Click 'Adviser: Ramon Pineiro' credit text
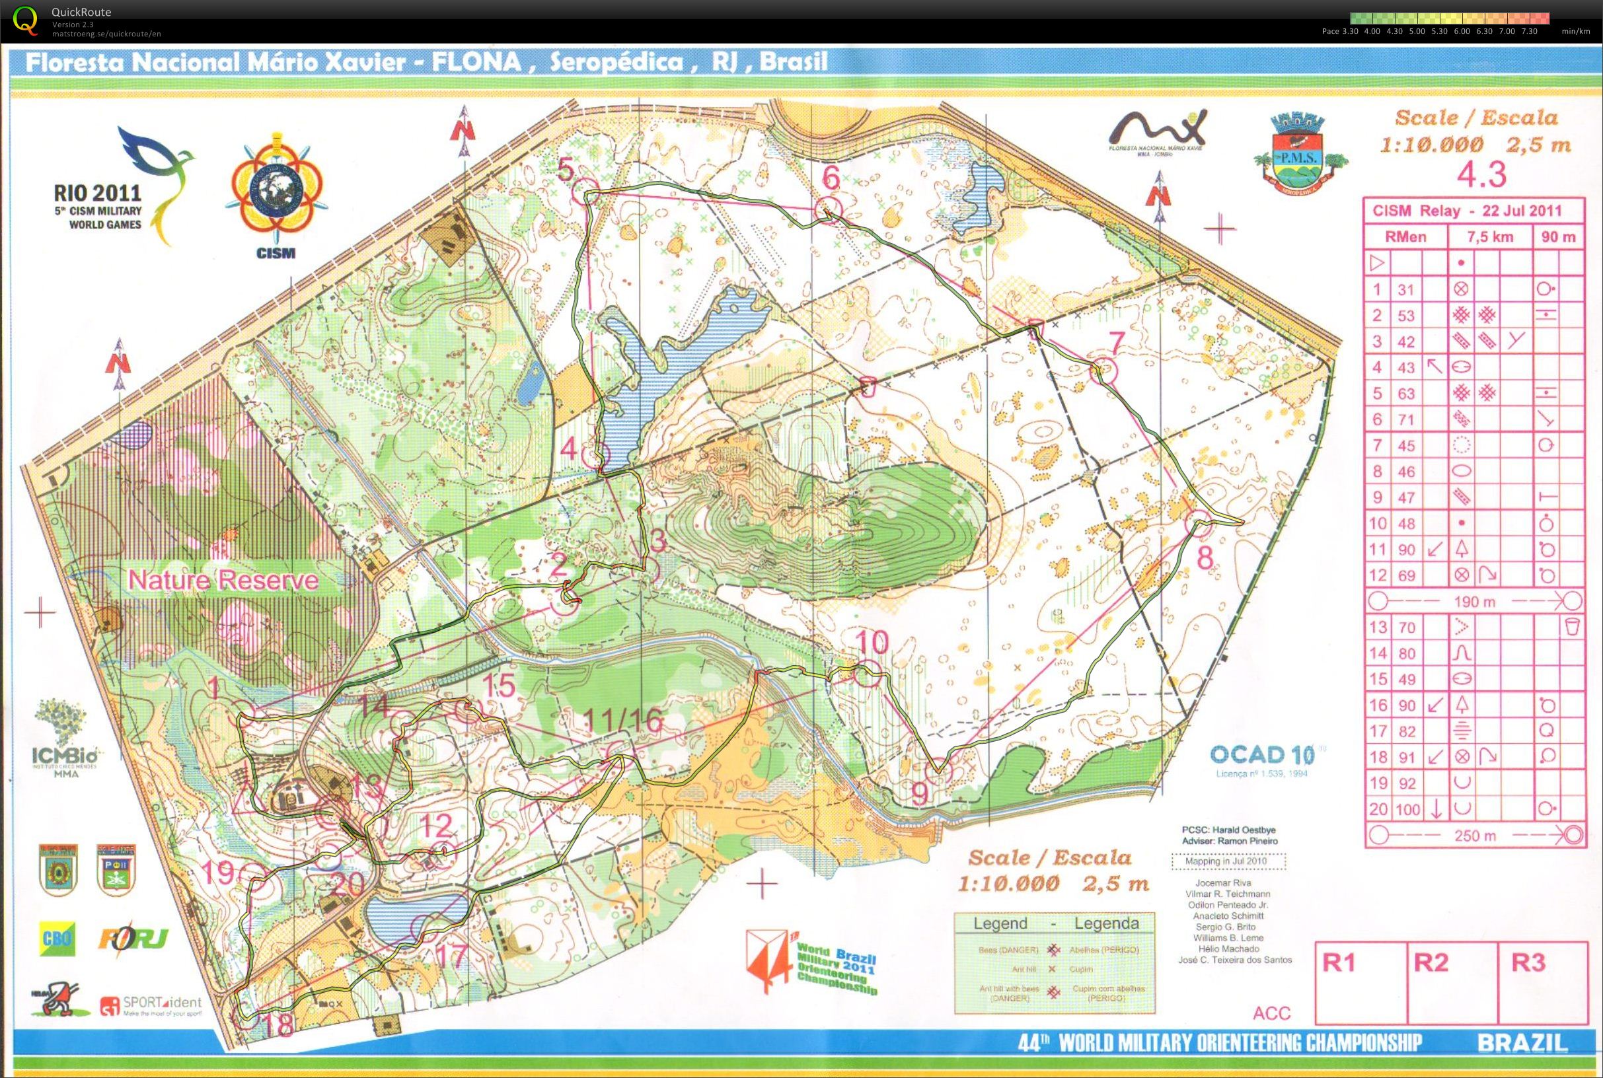The image size is (1603, 1078). 1230,841
